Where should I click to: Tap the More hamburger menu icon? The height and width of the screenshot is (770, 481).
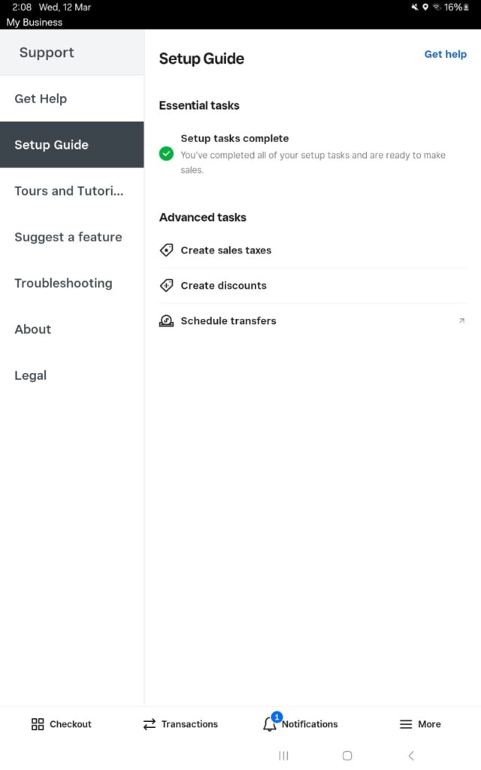click(406, 724)
